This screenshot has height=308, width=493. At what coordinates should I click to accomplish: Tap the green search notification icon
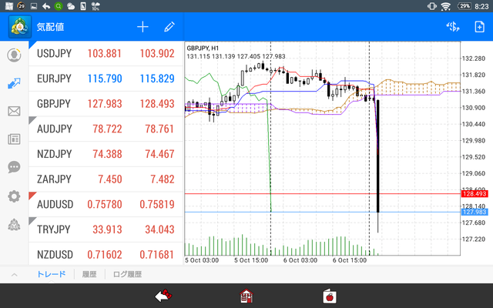tap(59, 6)
